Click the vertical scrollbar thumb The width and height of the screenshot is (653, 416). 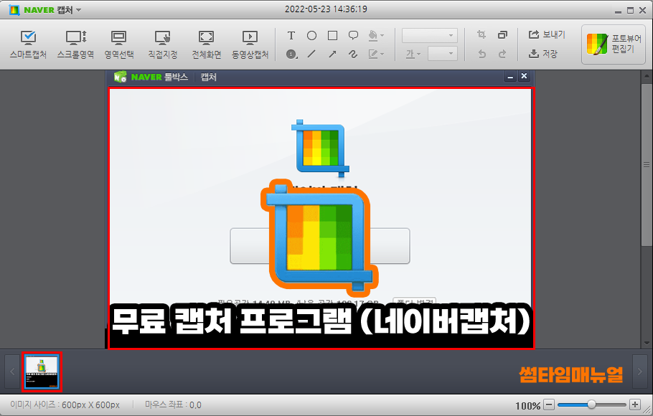[x=647, y=165]
